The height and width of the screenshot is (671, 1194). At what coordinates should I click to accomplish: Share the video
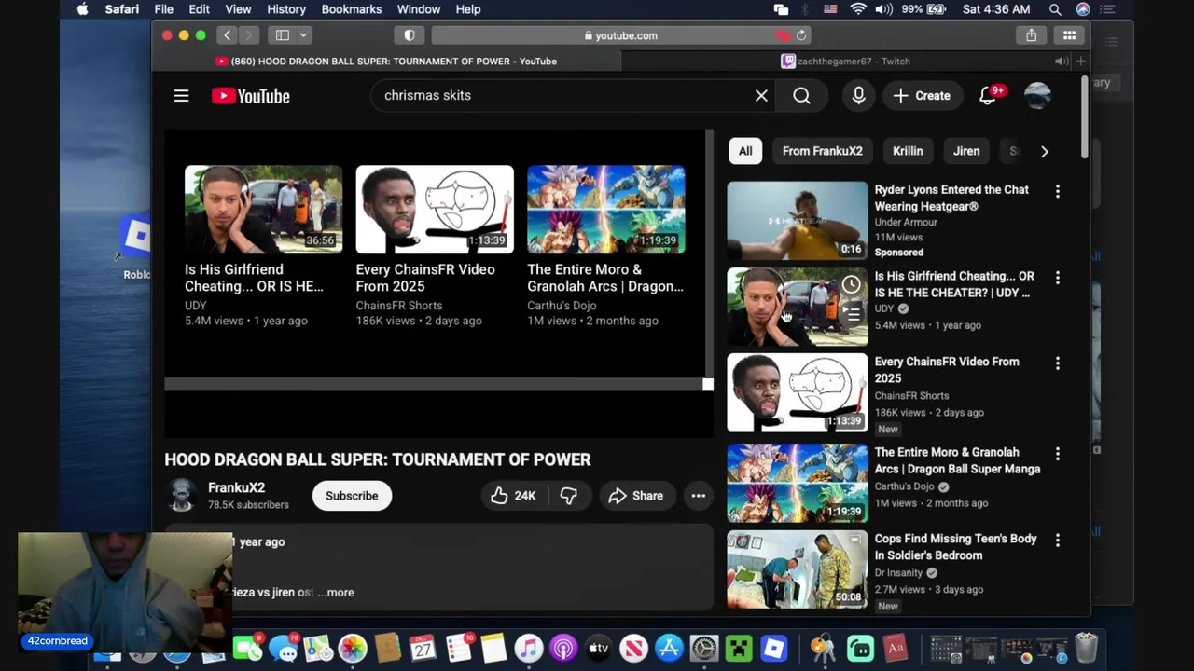[x=635, y=496]
